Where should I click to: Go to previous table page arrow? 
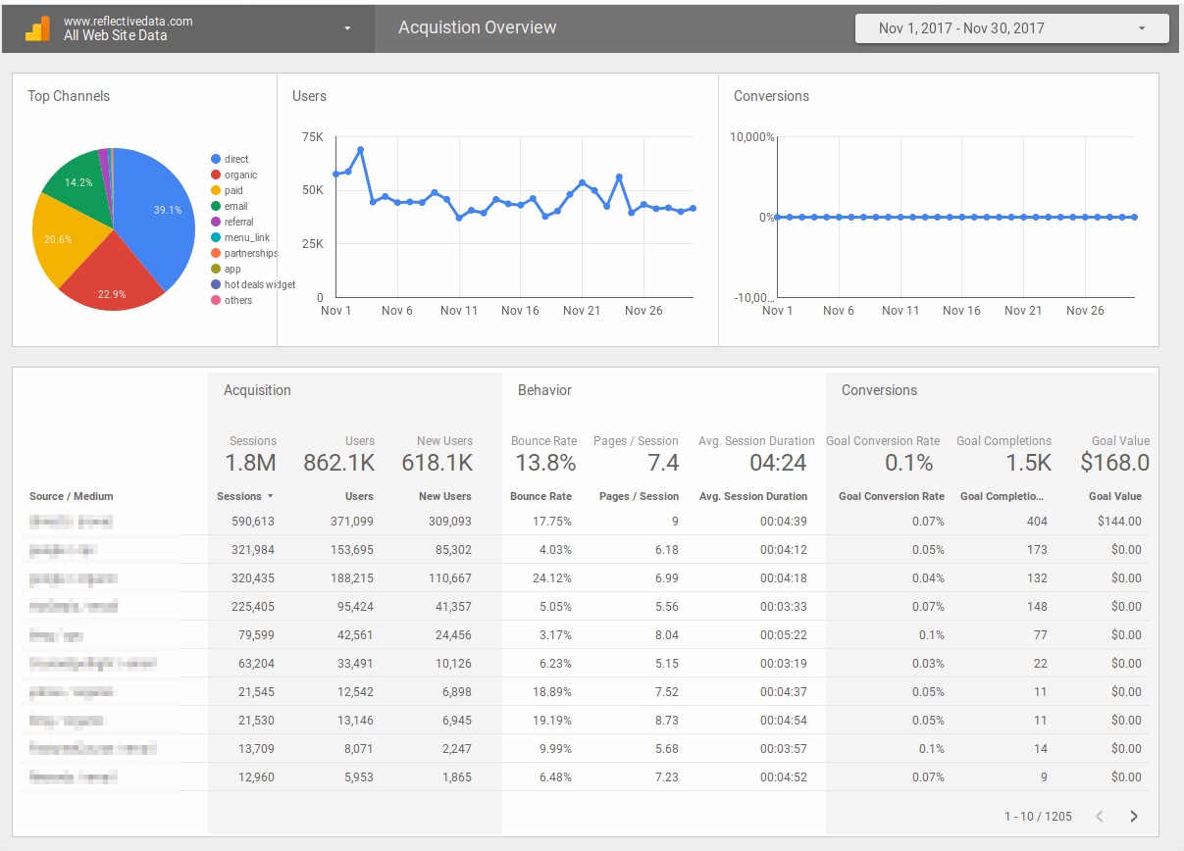click(1100, 816)
